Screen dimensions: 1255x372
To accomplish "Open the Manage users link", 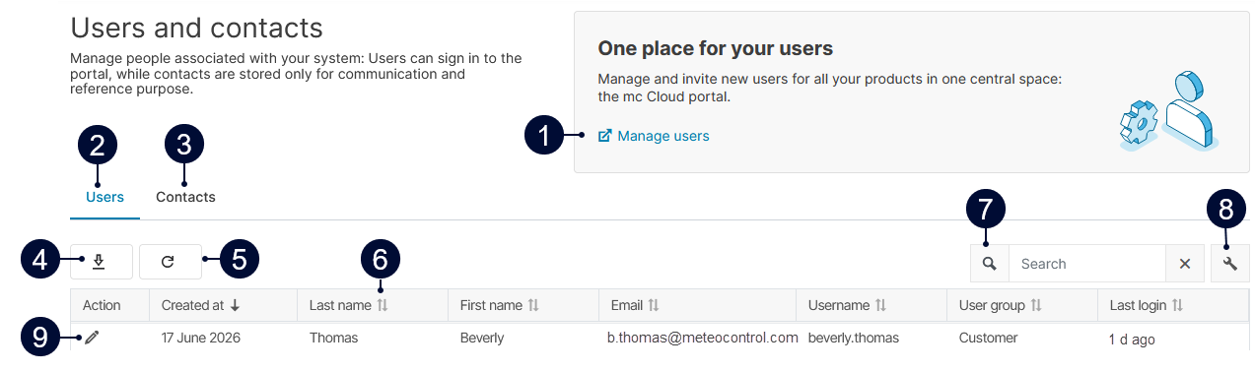I will click(x=663, y=136).
